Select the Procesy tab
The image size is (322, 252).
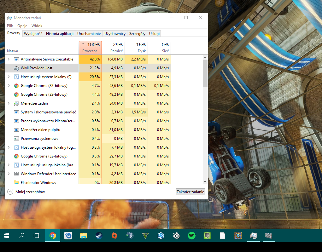coord(14,33)
